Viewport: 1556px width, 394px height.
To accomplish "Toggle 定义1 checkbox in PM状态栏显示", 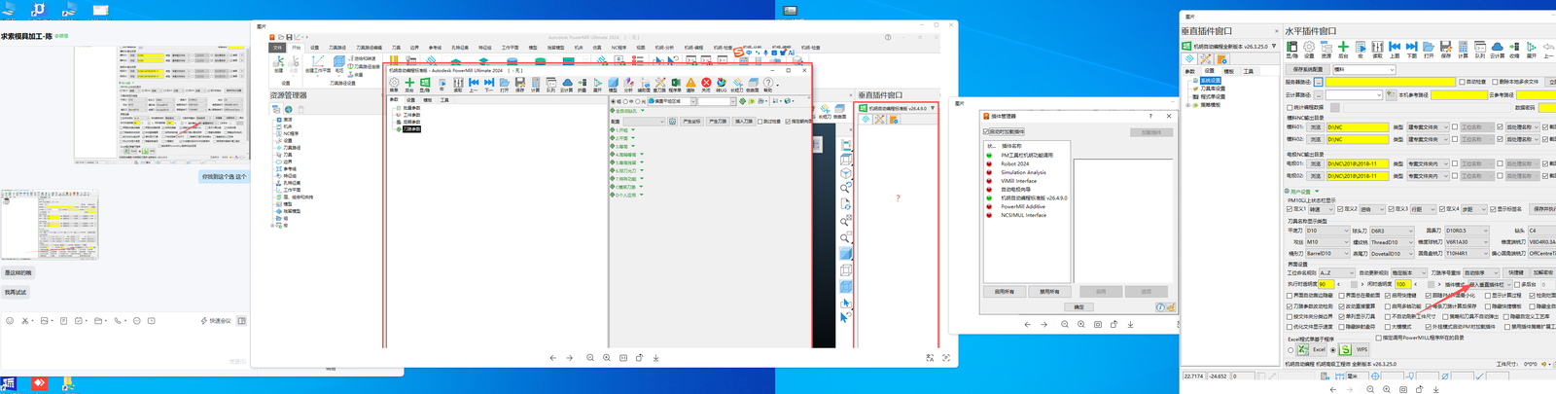I will pyautogui.click(x=1290, y=209).
